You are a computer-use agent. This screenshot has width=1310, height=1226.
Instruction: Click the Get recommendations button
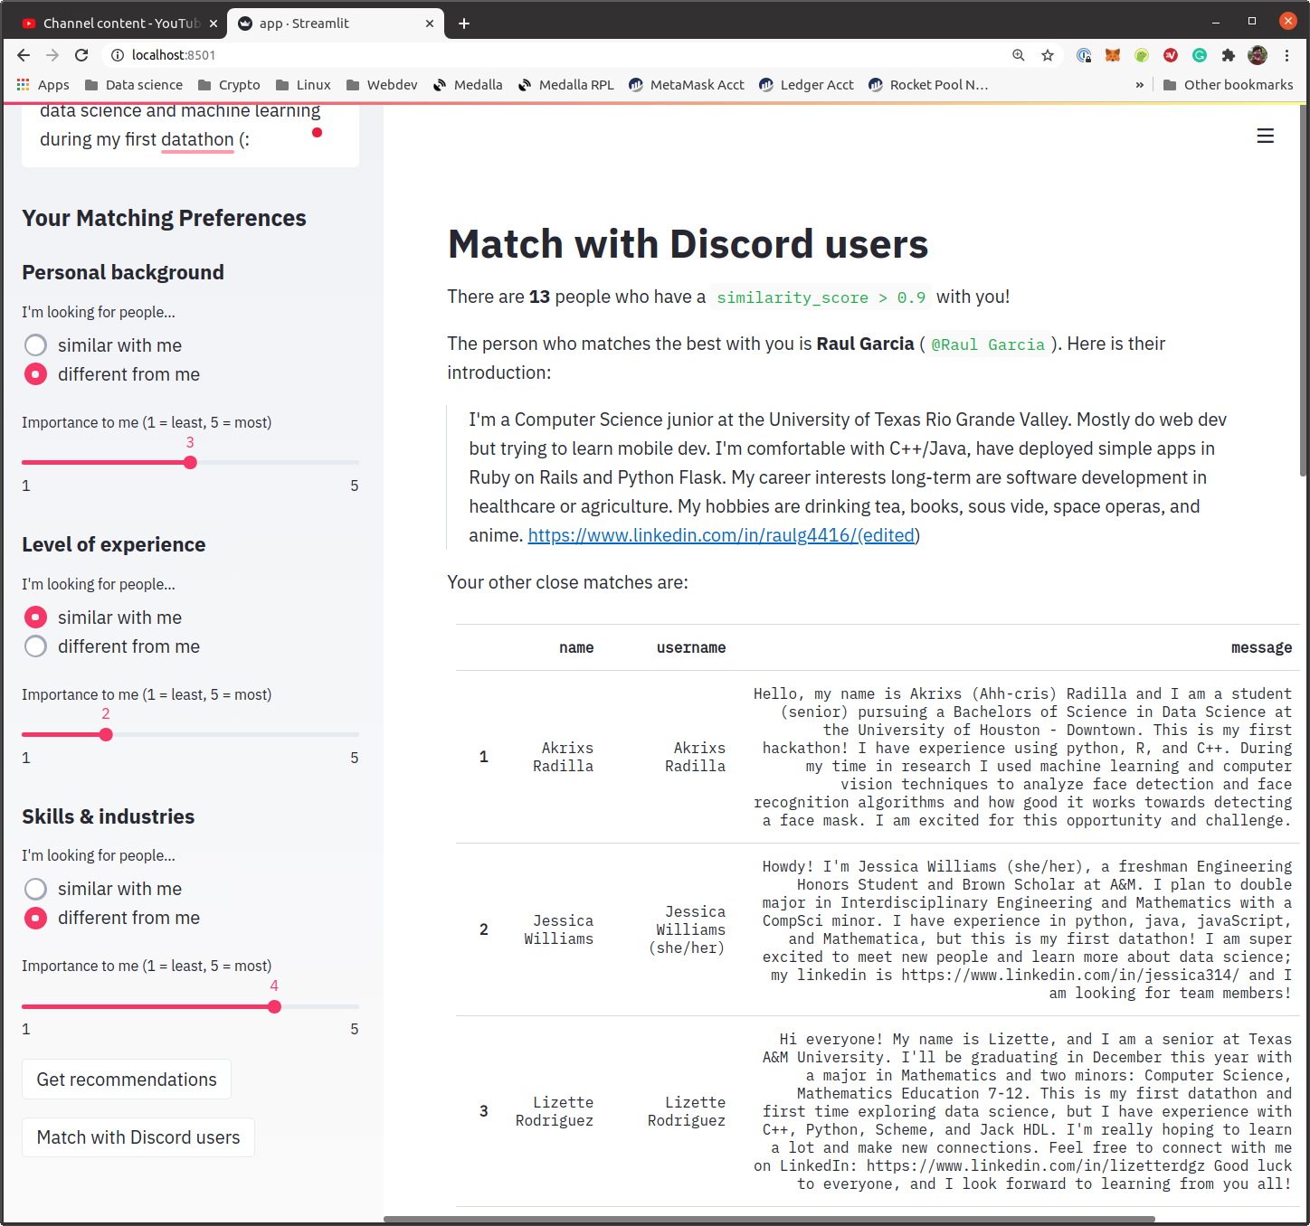tap(127, 1080)
